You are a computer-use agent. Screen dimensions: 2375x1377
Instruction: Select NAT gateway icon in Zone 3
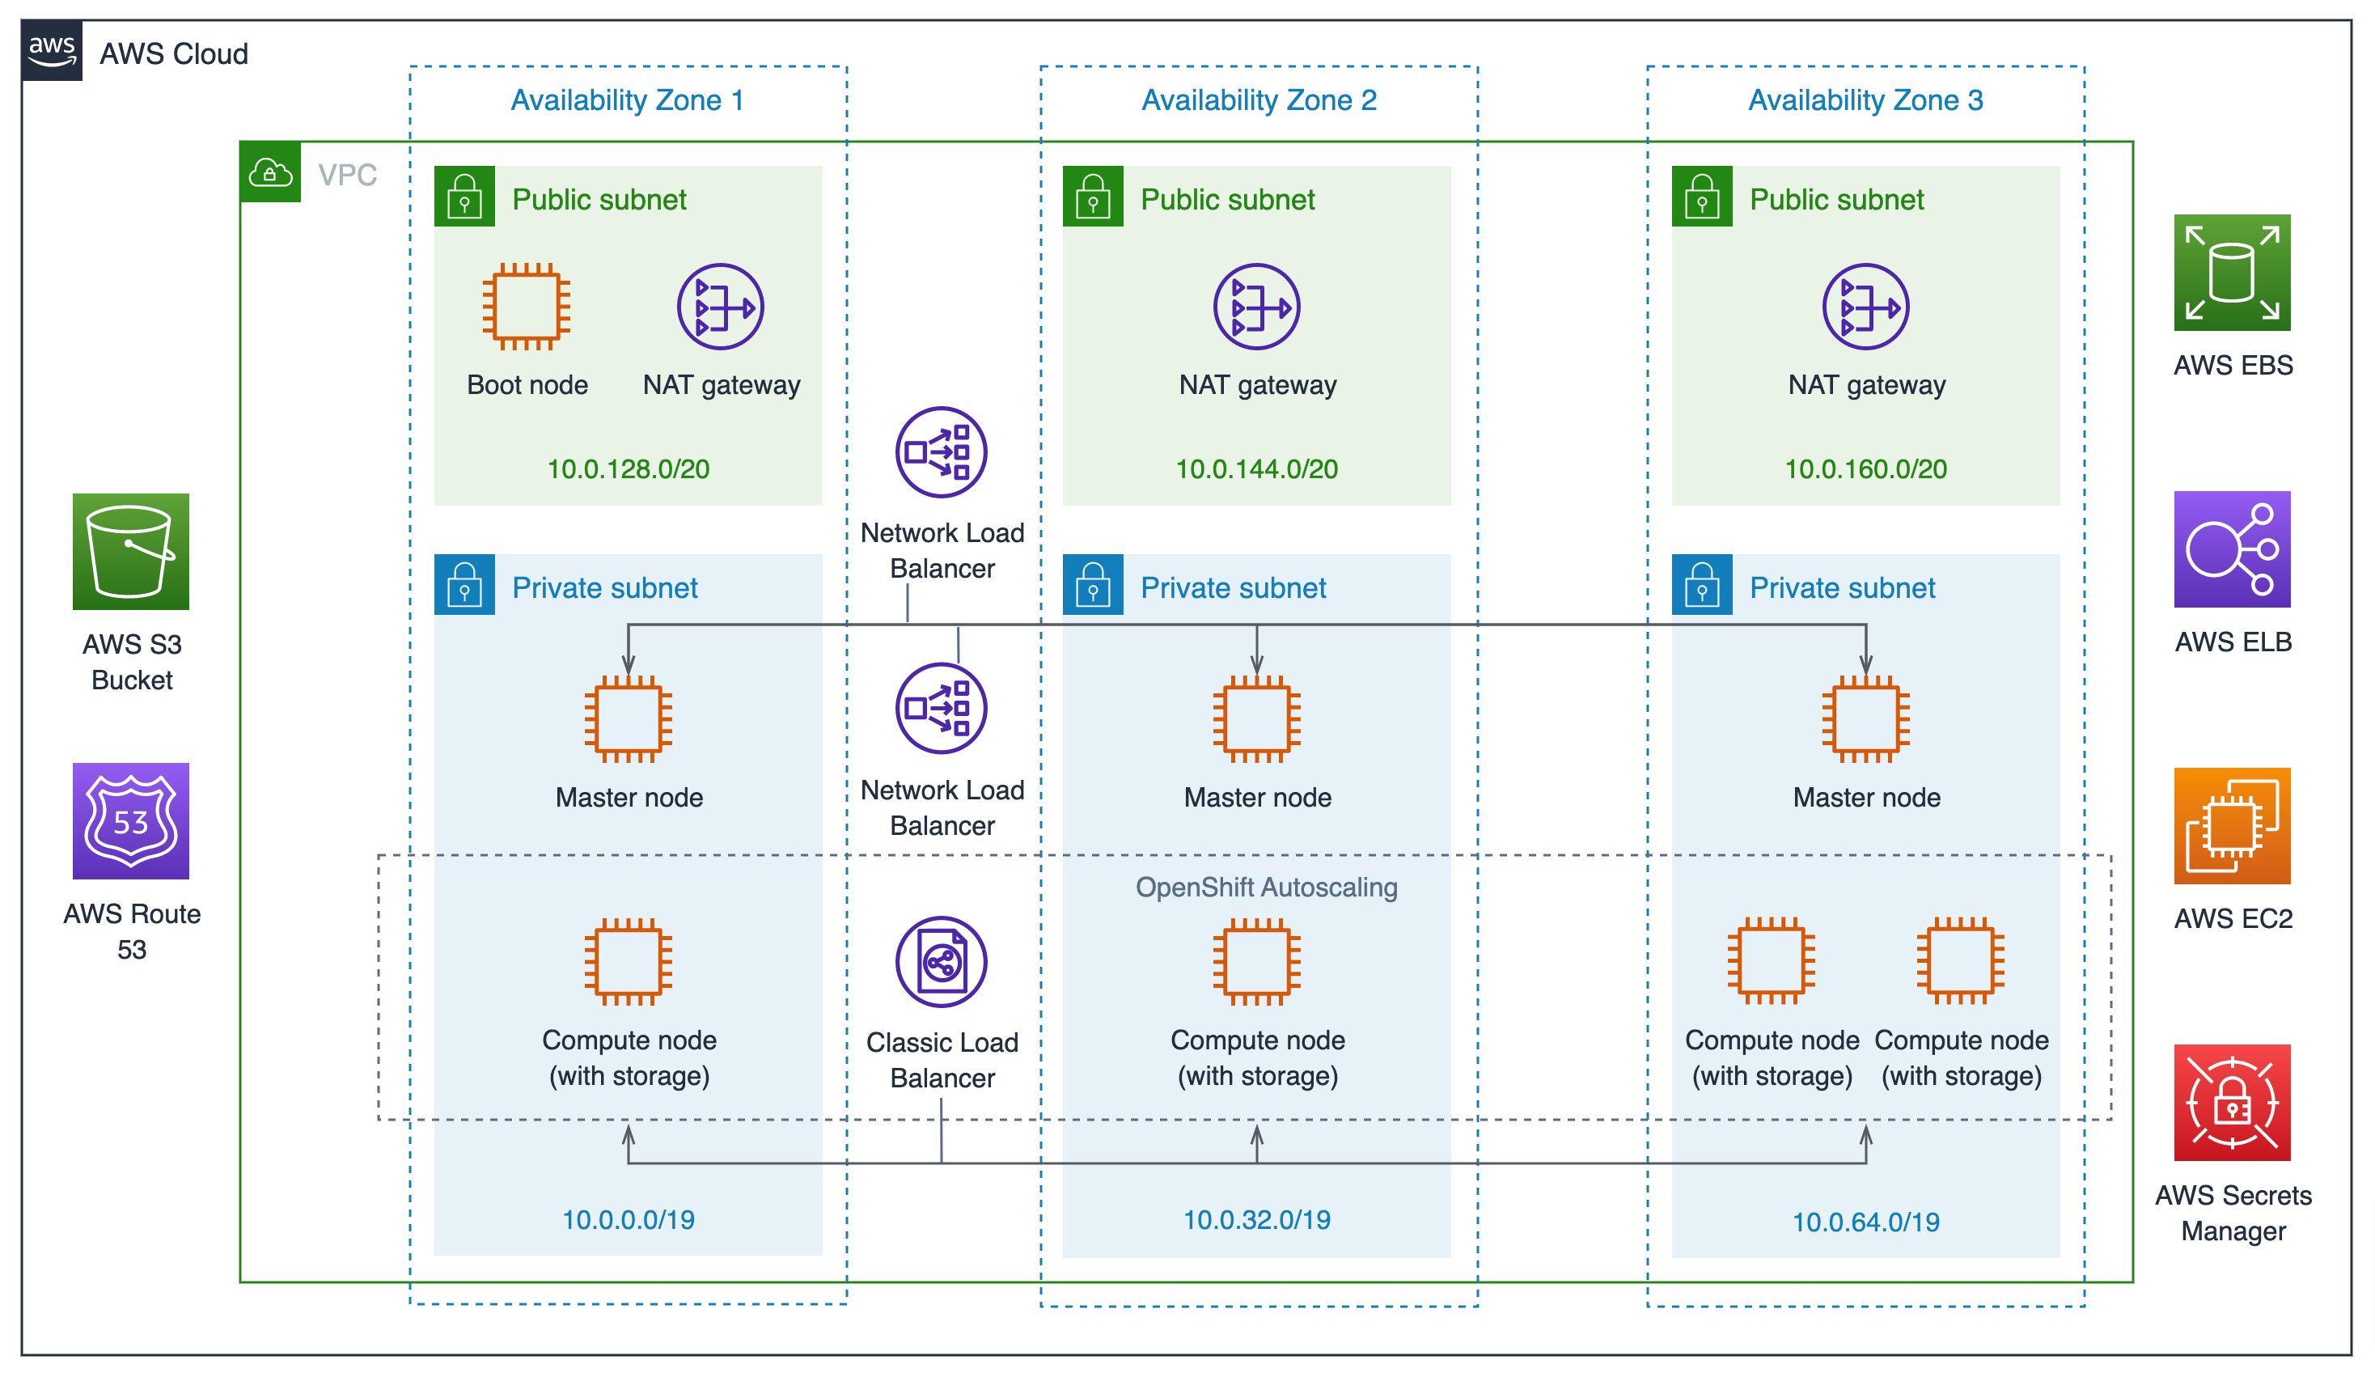click(x=1866, y=307)
